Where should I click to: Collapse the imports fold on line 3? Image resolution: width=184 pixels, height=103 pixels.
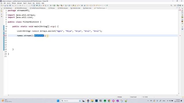[7, 15]
